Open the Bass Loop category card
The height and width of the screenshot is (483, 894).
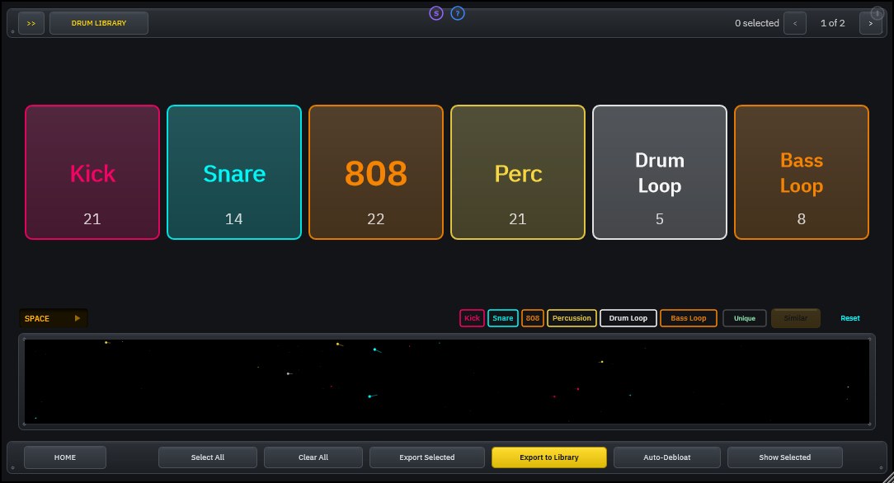click(x=802, y=172)
